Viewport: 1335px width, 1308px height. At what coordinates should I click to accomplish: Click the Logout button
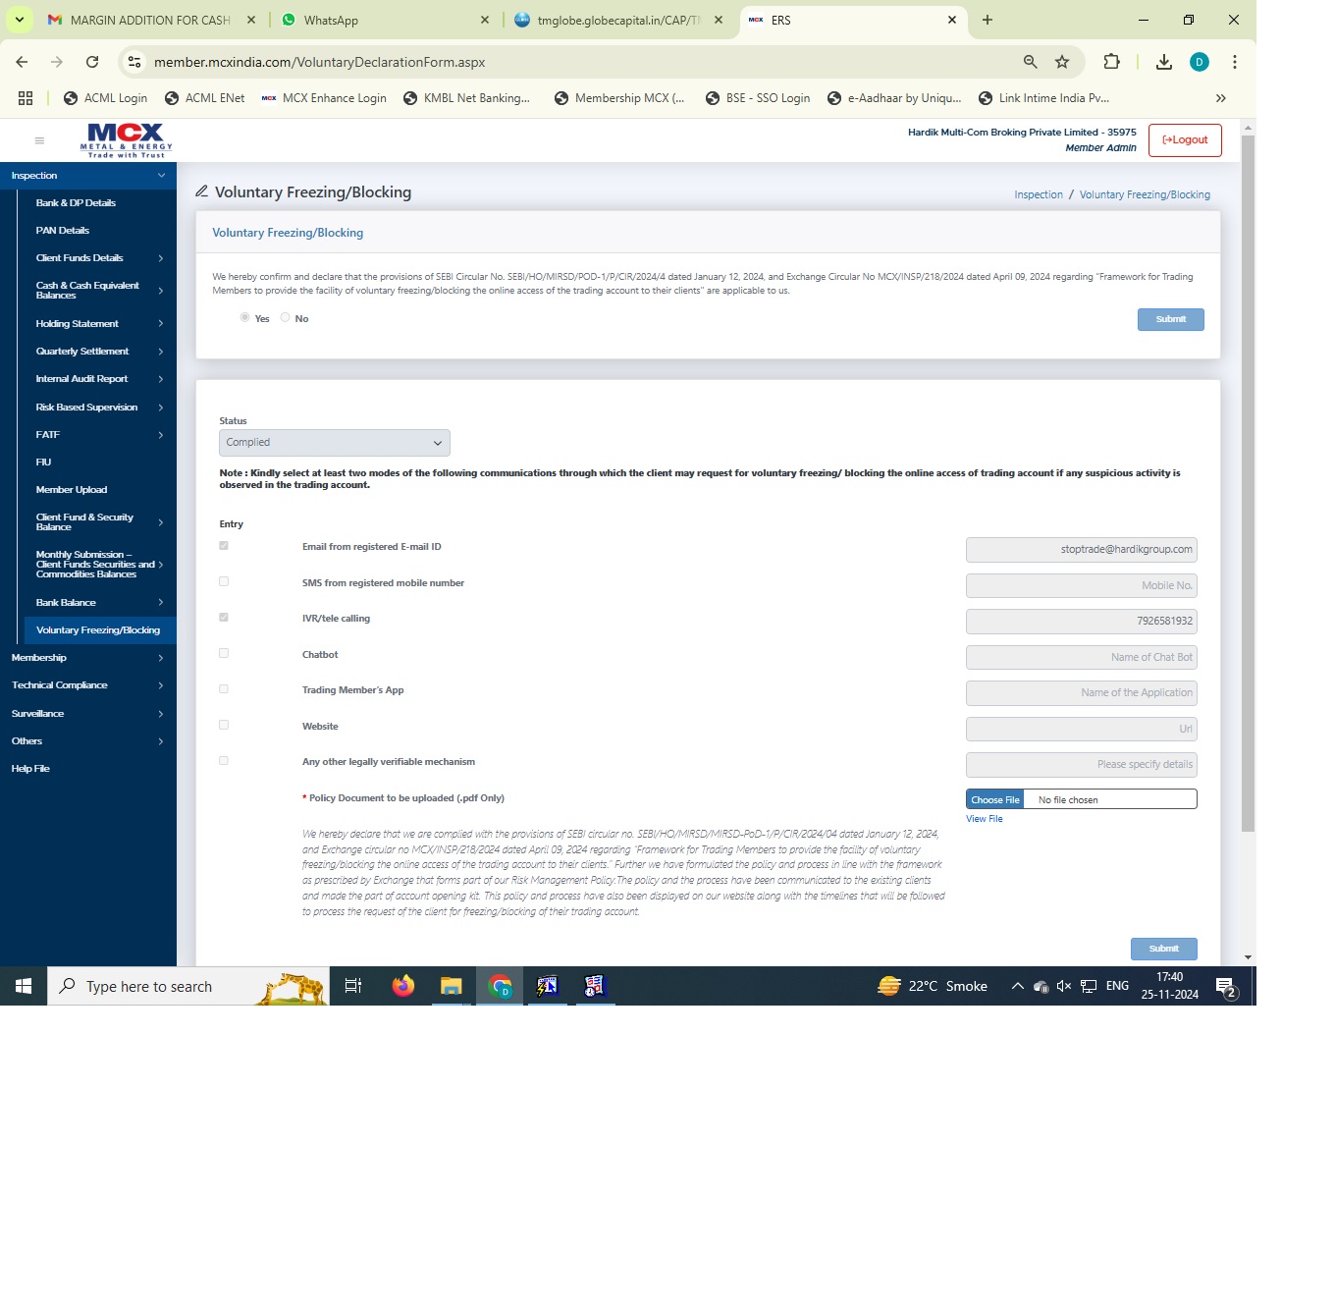tap(1185, 140)
